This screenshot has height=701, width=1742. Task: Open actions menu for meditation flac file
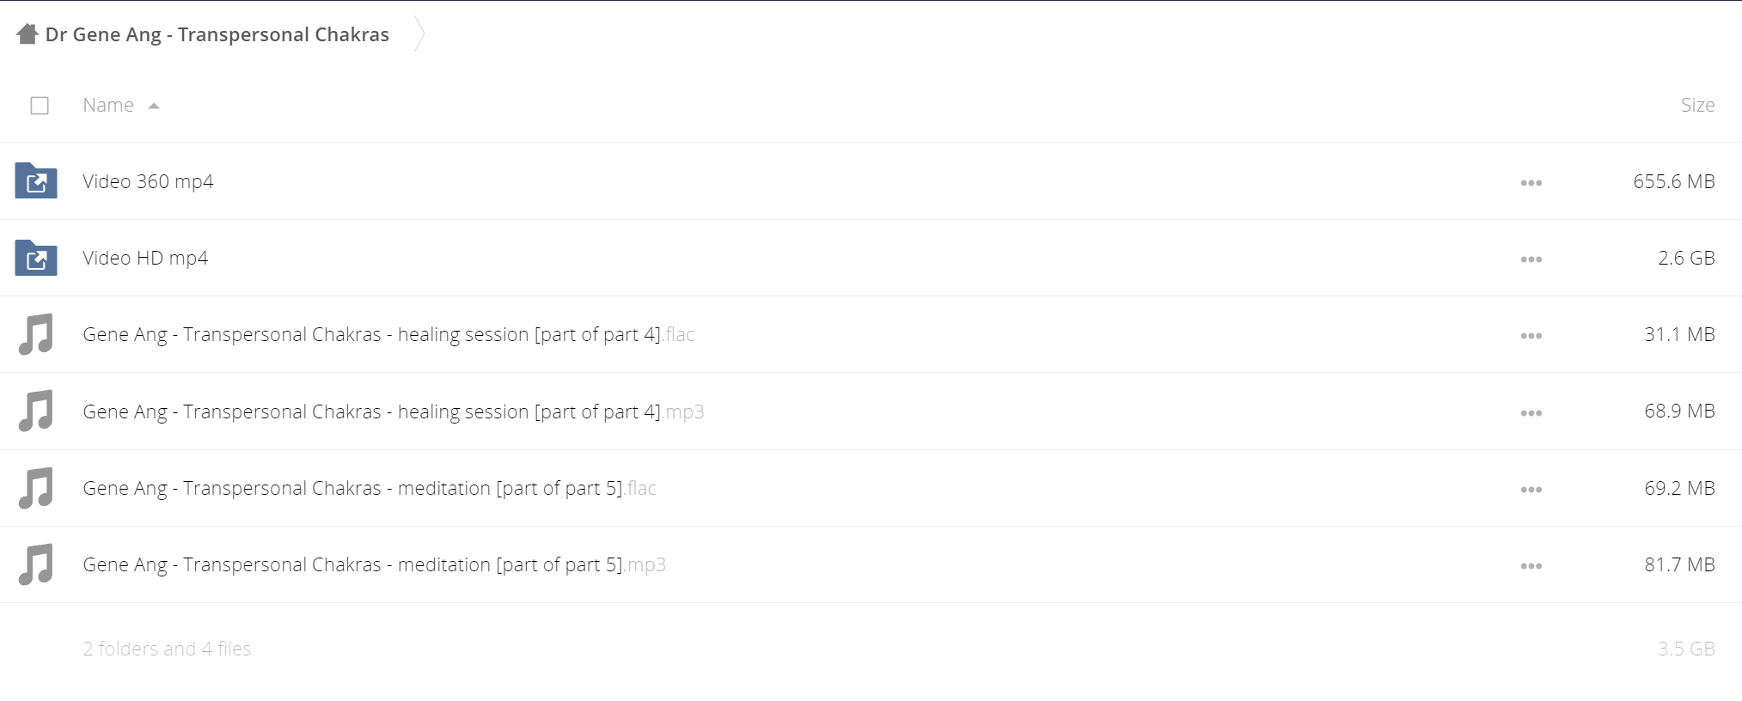pos(1531,489)
